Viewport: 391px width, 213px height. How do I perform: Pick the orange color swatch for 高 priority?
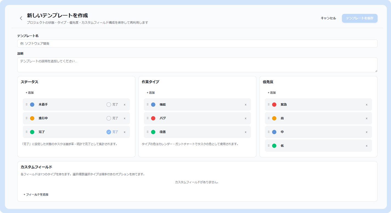(x=274, y=118)
